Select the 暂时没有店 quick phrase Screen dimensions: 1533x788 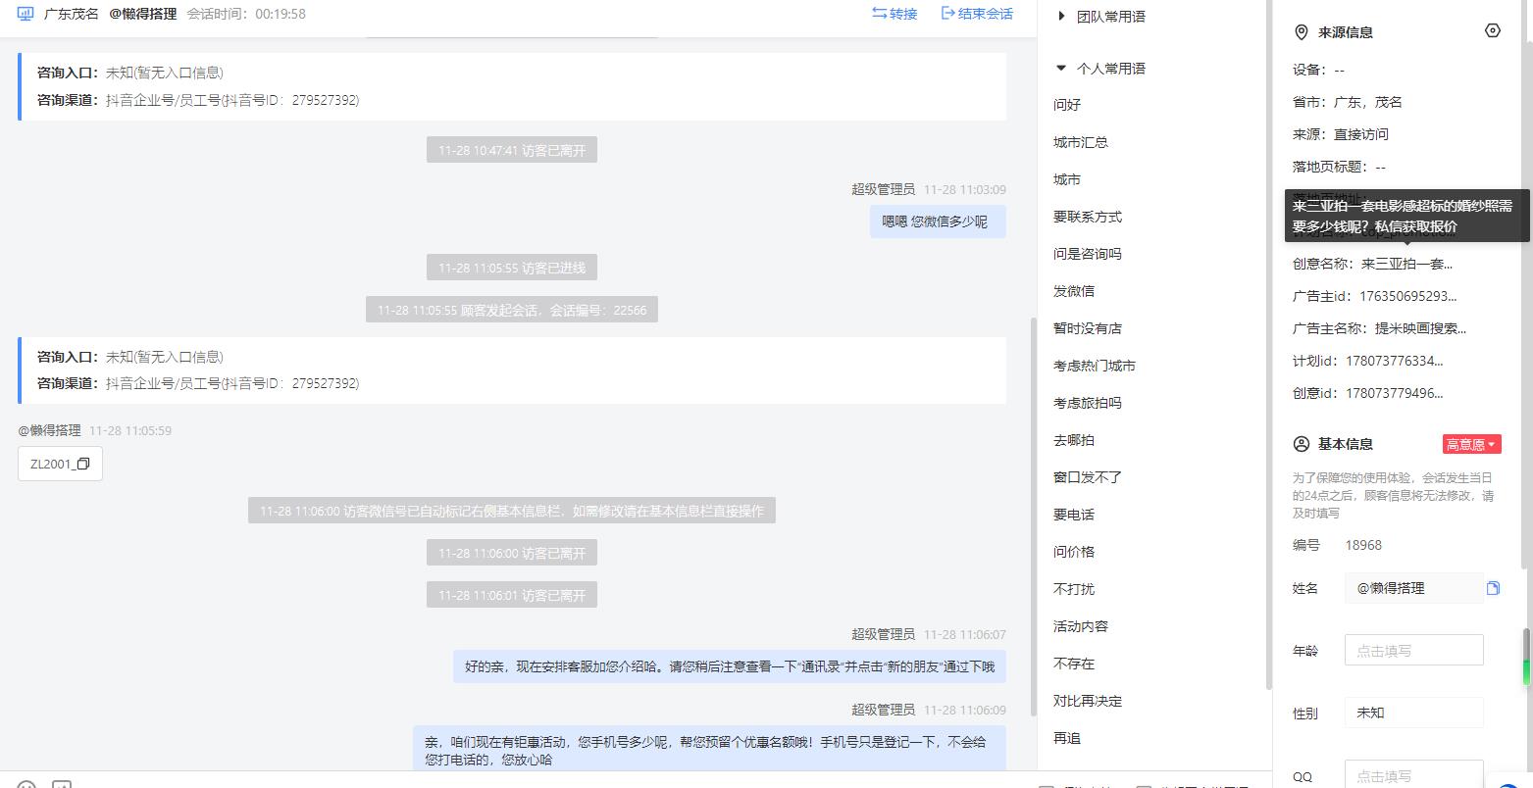(x=1088, y=328)
